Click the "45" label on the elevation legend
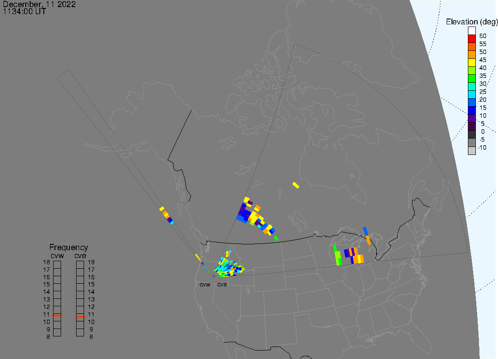Screen dimensions: 498x359 point(483,60)
